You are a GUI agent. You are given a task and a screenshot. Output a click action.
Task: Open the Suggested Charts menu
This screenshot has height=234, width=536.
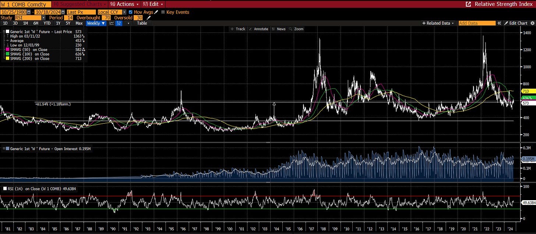pos(80,4)
